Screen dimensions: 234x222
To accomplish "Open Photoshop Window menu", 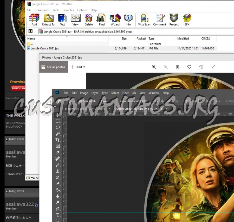I will [x=154, y=93].
